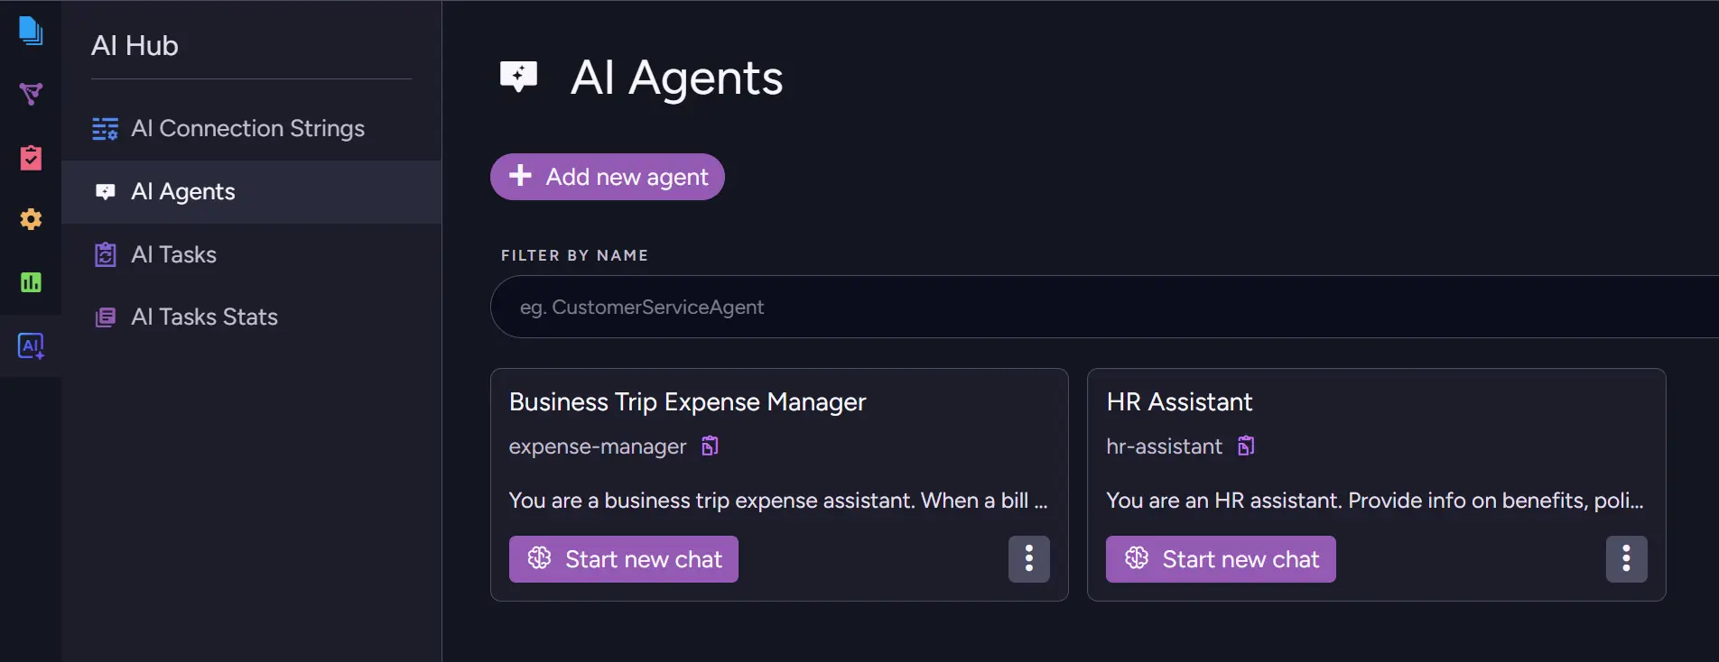Image resolution: width=1719 pixels, height=662 pixels.
Task: Select AI Agents in the sidebar
Action: (183, 192)
